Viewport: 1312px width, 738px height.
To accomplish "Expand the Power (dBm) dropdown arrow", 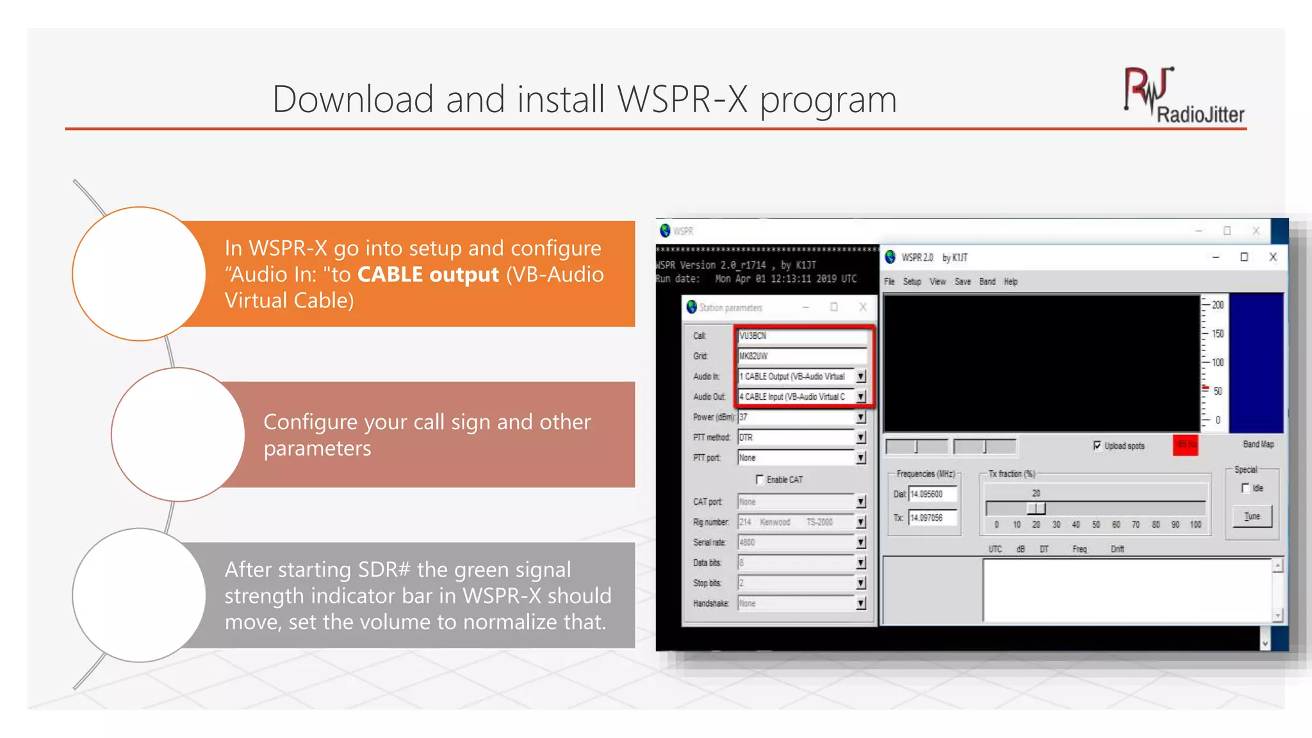I will (861, 418).
